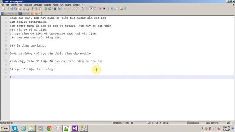Image resolution: width=235 pixels, height=132 pixels.
Task: Toggle Word Wrap from the toolbar
Action: click(83, 8)
